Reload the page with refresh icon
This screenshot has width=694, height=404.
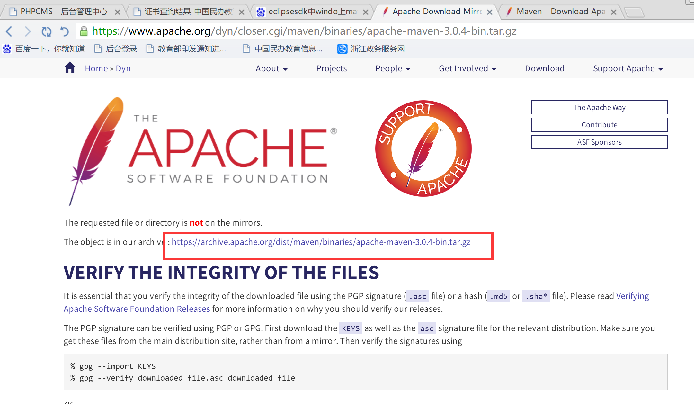pyautogui.click(x=46, y=31)
